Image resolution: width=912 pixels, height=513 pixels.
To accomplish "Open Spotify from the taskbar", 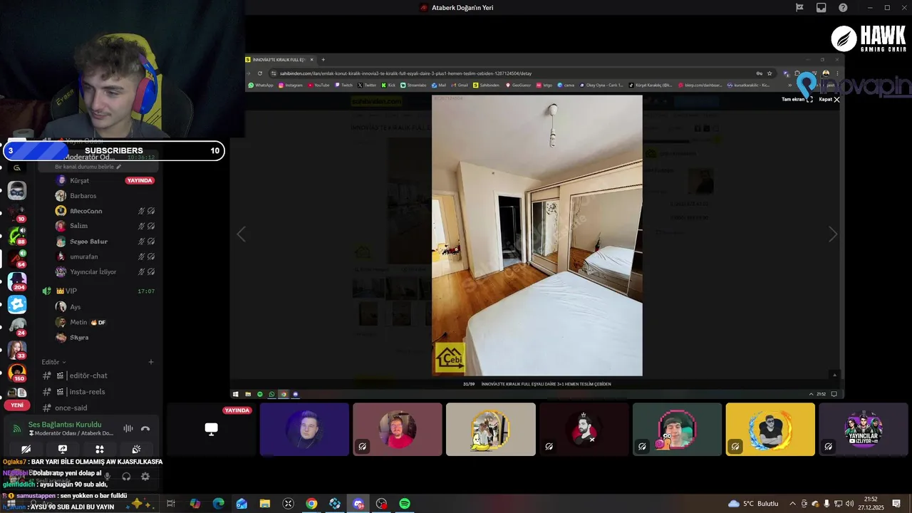I will (x=405, y=504).
